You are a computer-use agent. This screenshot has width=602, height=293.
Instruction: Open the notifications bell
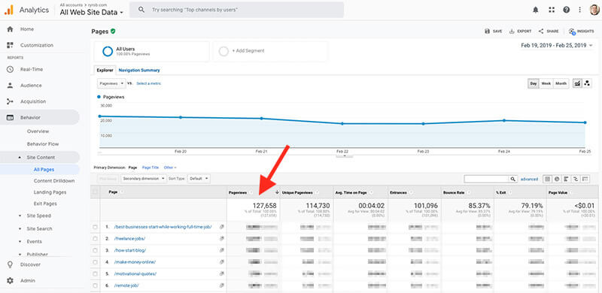click(536, 10)
